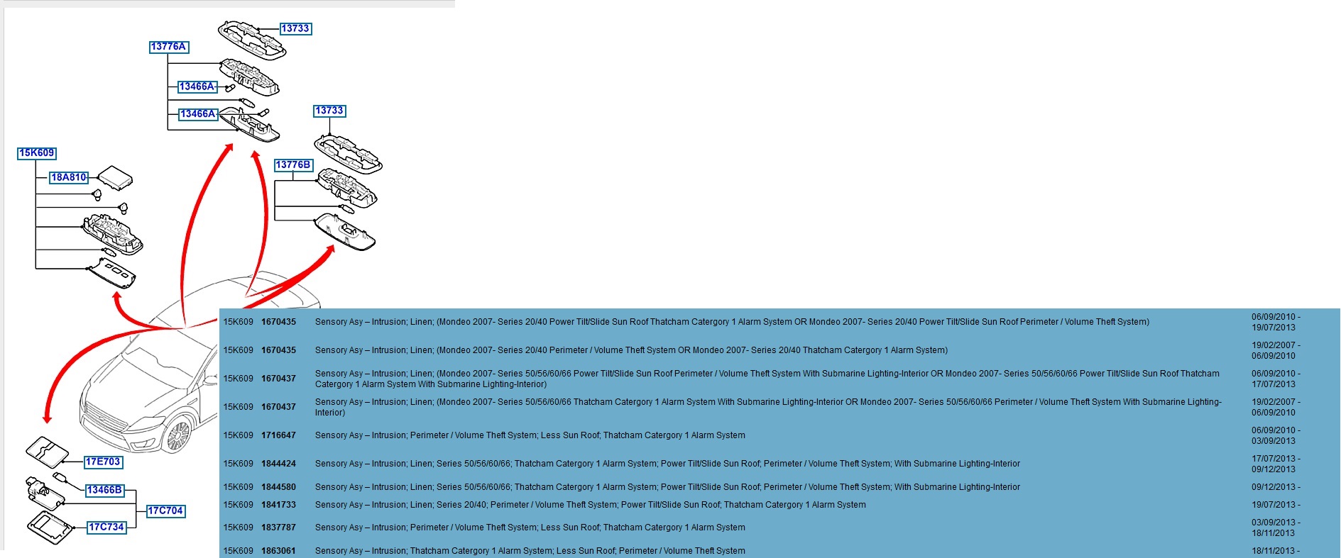This screenshot has height=558, width=1341.
Task: Click part number 1844424 in the list
Action: tap(278, 464)
